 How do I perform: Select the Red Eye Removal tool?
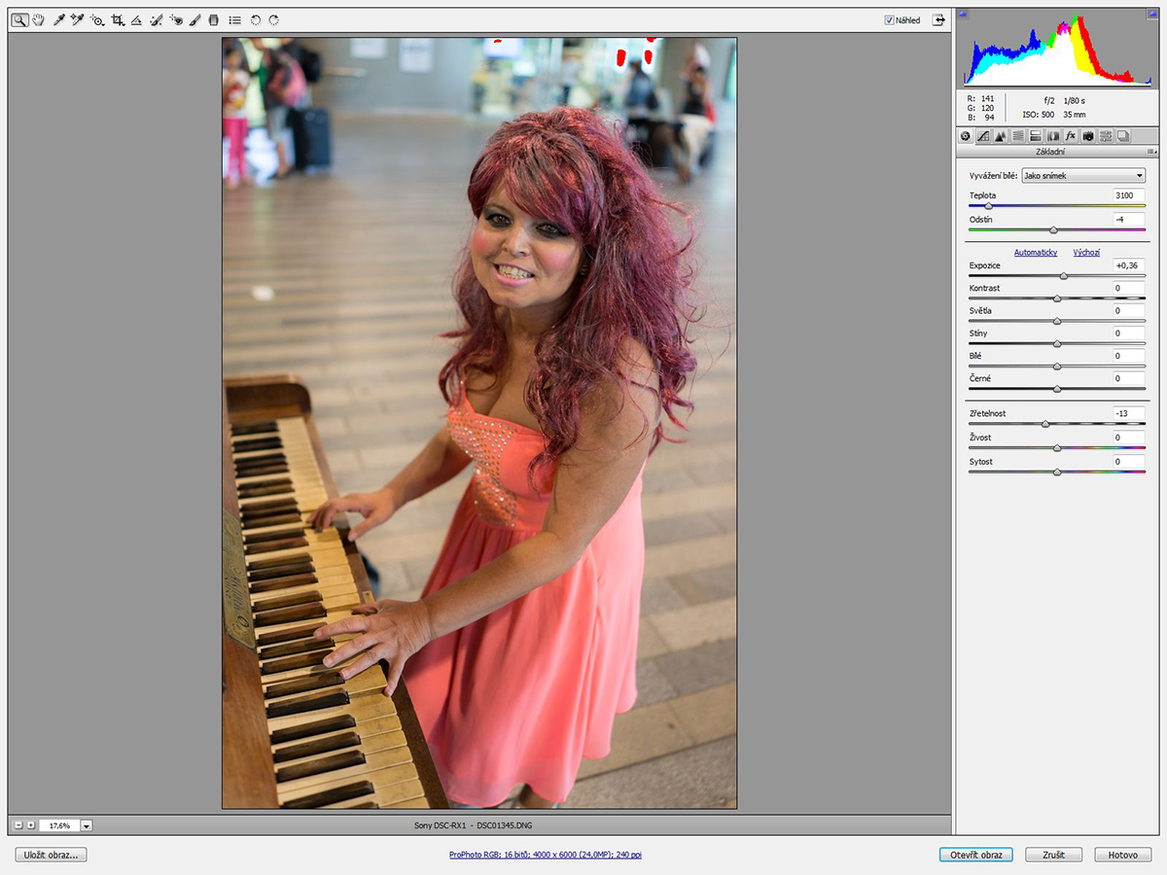[176, 19]
